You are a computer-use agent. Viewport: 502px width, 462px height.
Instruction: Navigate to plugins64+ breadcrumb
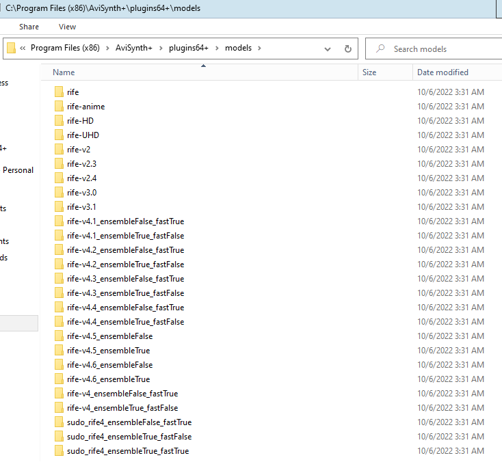[189, 48]
